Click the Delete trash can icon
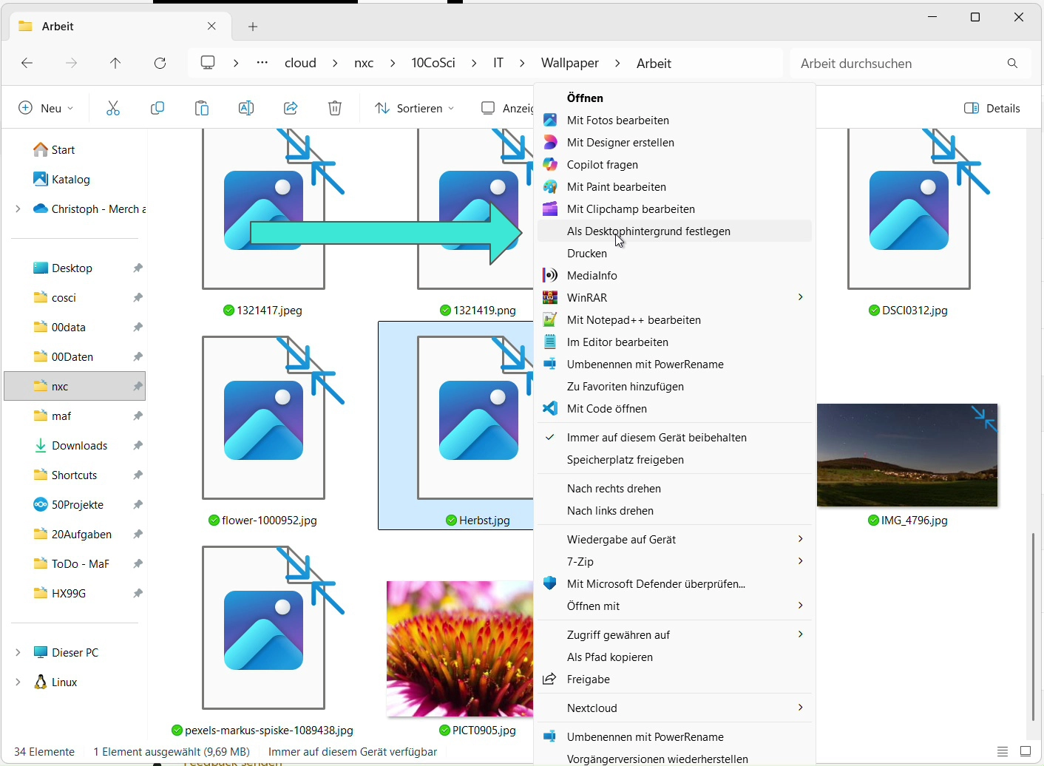 point(335,108)
